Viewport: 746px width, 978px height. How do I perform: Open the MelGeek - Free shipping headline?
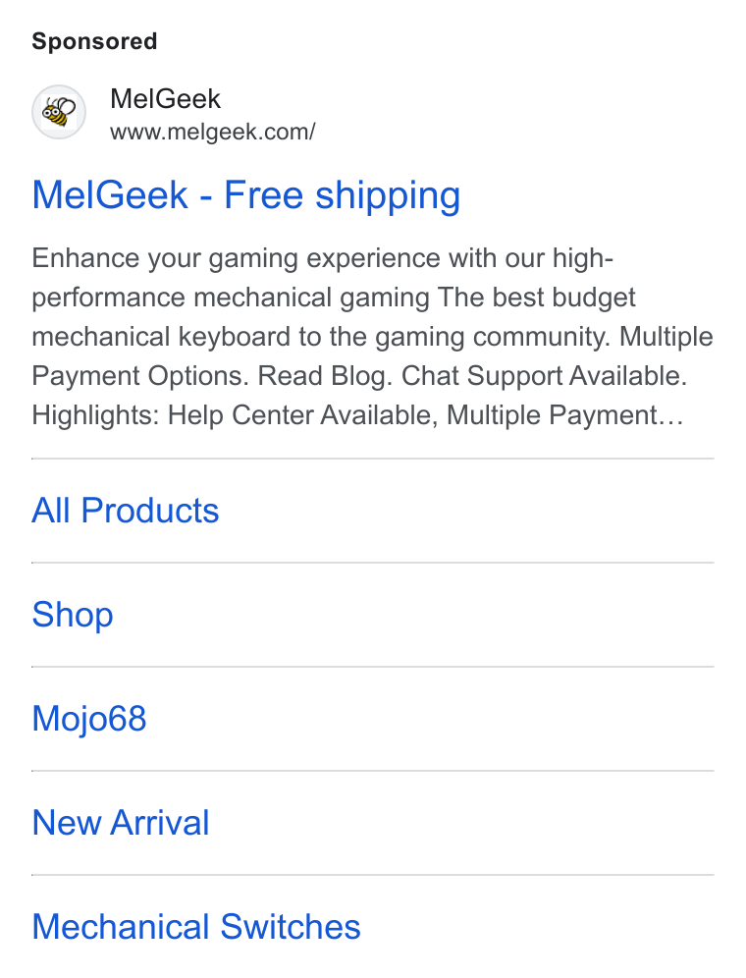click(x=246, y=195)
